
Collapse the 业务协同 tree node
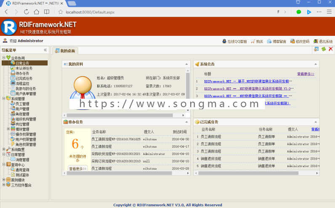tap(4, 58)
